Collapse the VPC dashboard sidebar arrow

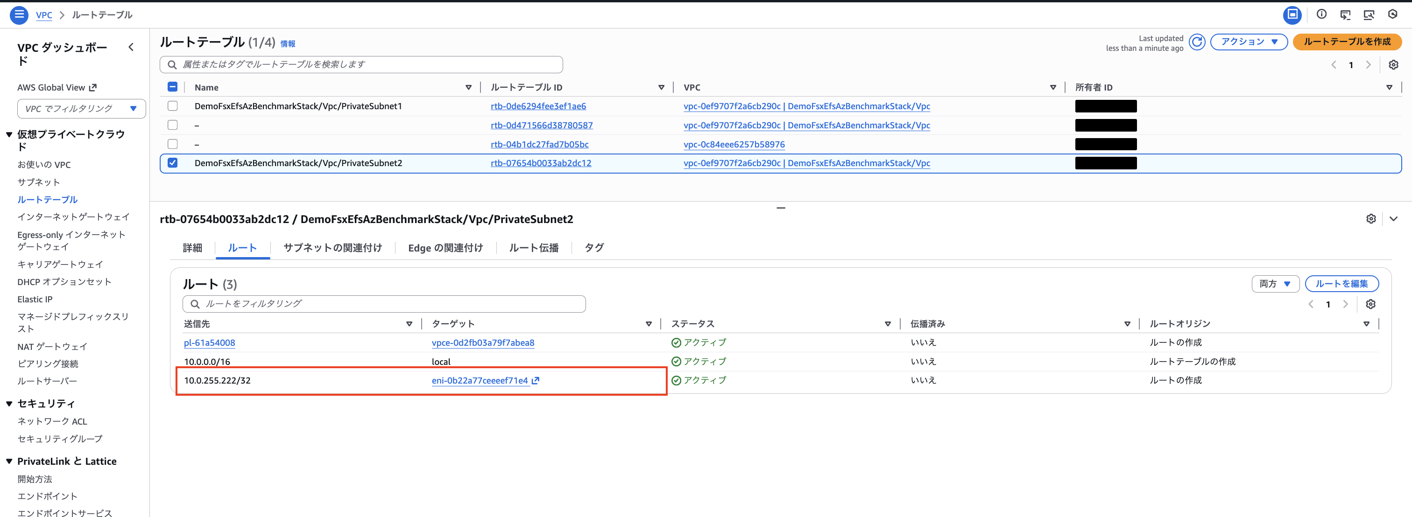click(131, 48)
